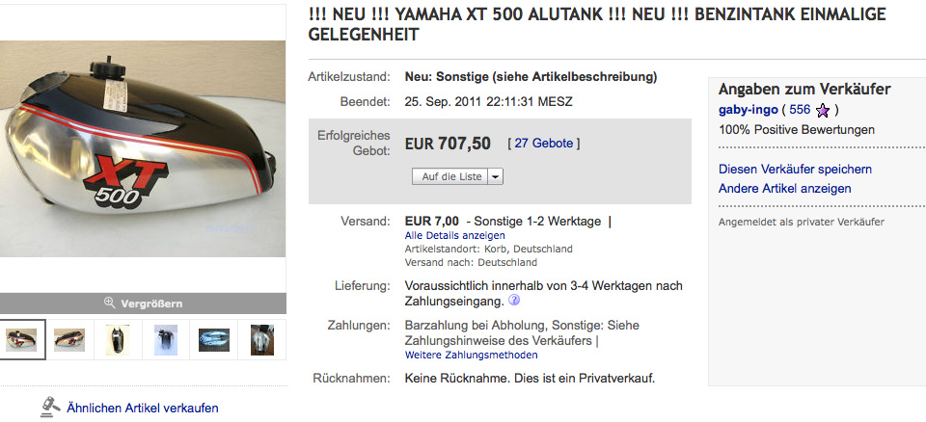
Task: Click the magnifier icon beside Vergrößern
Action: [x=109, y=303]
